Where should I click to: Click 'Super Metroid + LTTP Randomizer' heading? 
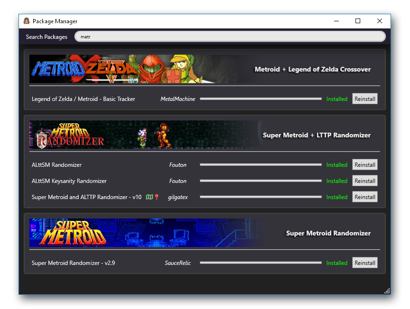pos(317,135)
